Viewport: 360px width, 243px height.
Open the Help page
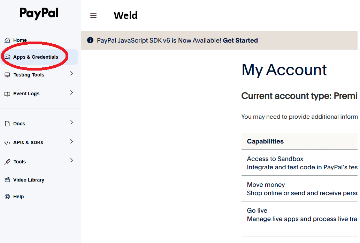coord(19,197)
